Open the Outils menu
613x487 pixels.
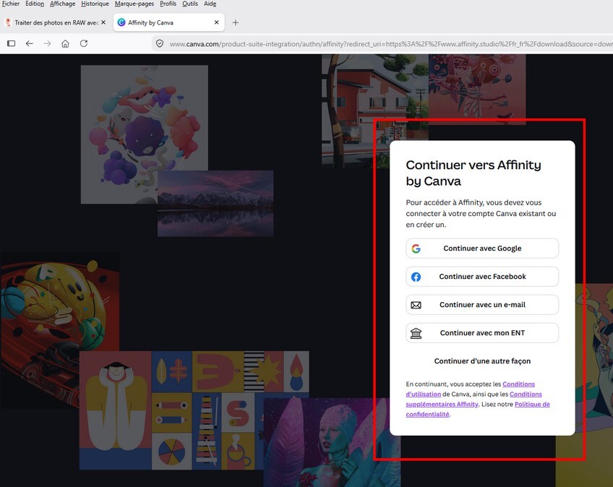(x=190, y=4)
